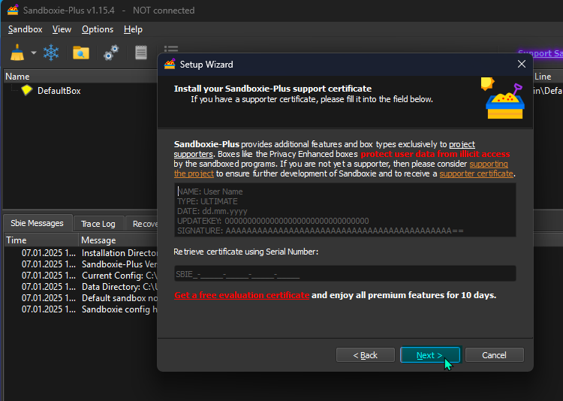This screenshot has height=401, width=563.
Task: Select the Installation Directory message row
Action: point(81,253)
